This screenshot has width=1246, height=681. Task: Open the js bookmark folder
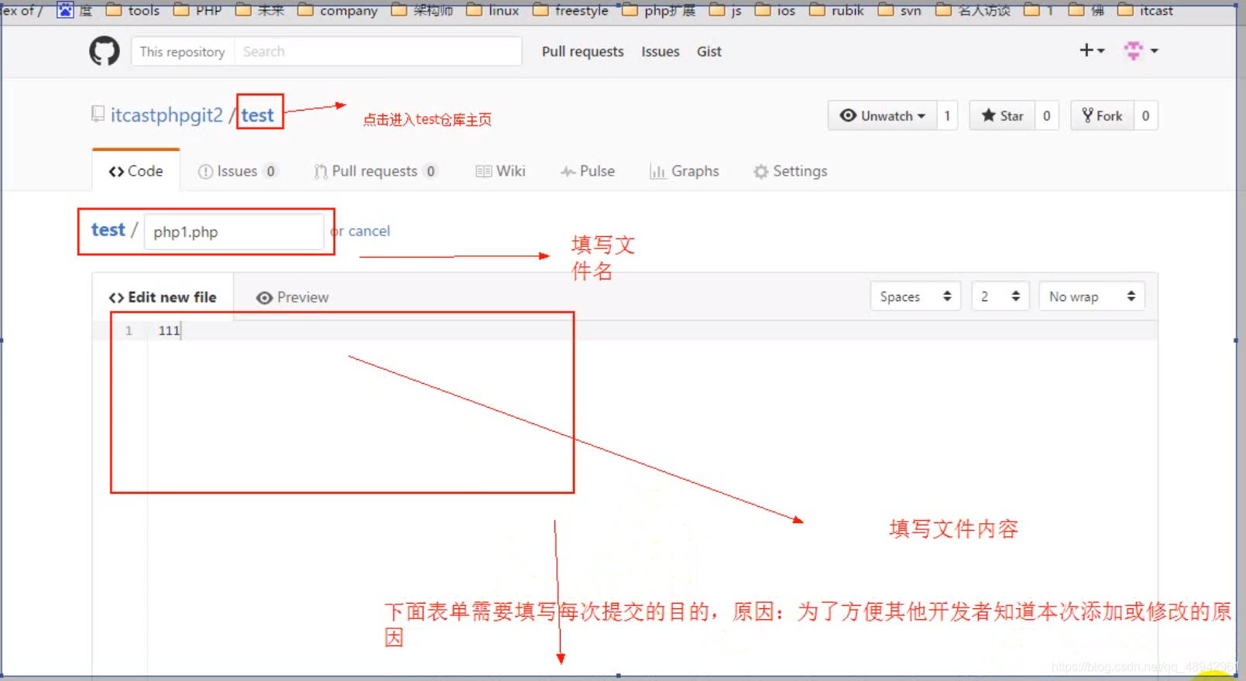click(726, 10)
